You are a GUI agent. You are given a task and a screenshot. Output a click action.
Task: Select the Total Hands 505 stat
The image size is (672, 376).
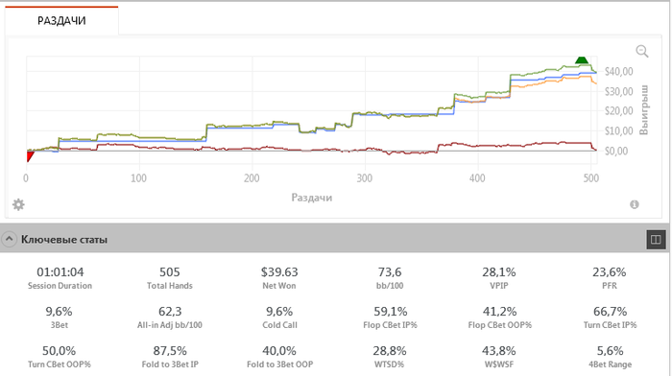point(170,277)
